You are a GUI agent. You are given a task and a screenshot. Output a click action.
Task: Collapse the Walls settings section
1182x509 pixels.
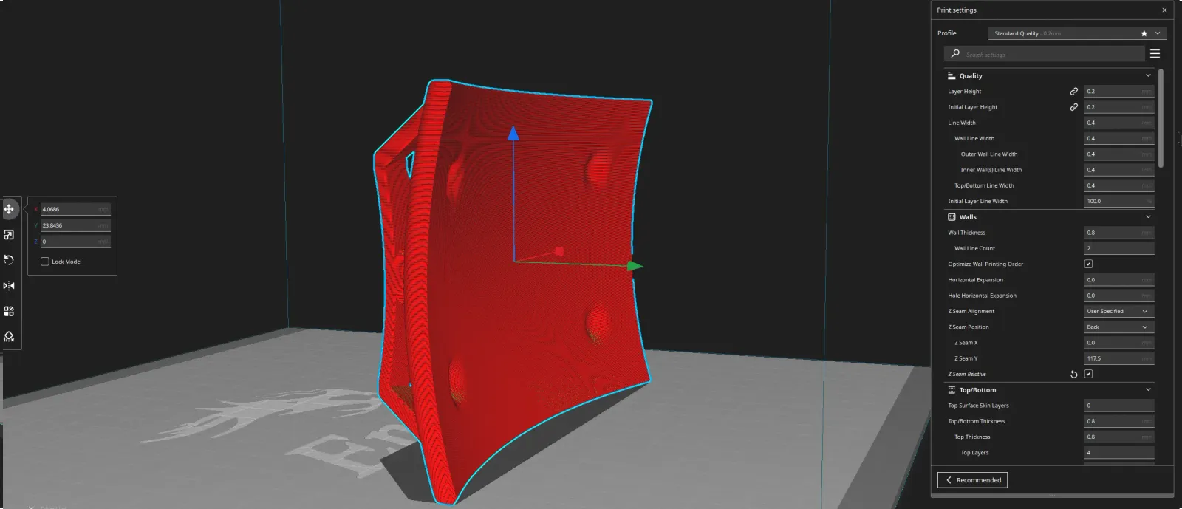pyautogui.click(x=1148, y=217)
